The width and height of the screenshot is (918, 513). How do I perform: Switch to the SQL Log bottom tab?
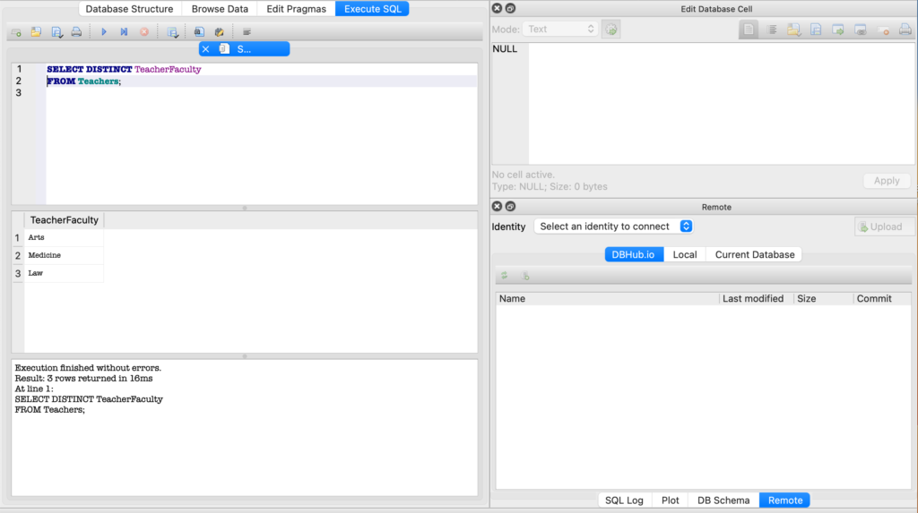coord(624,500)
